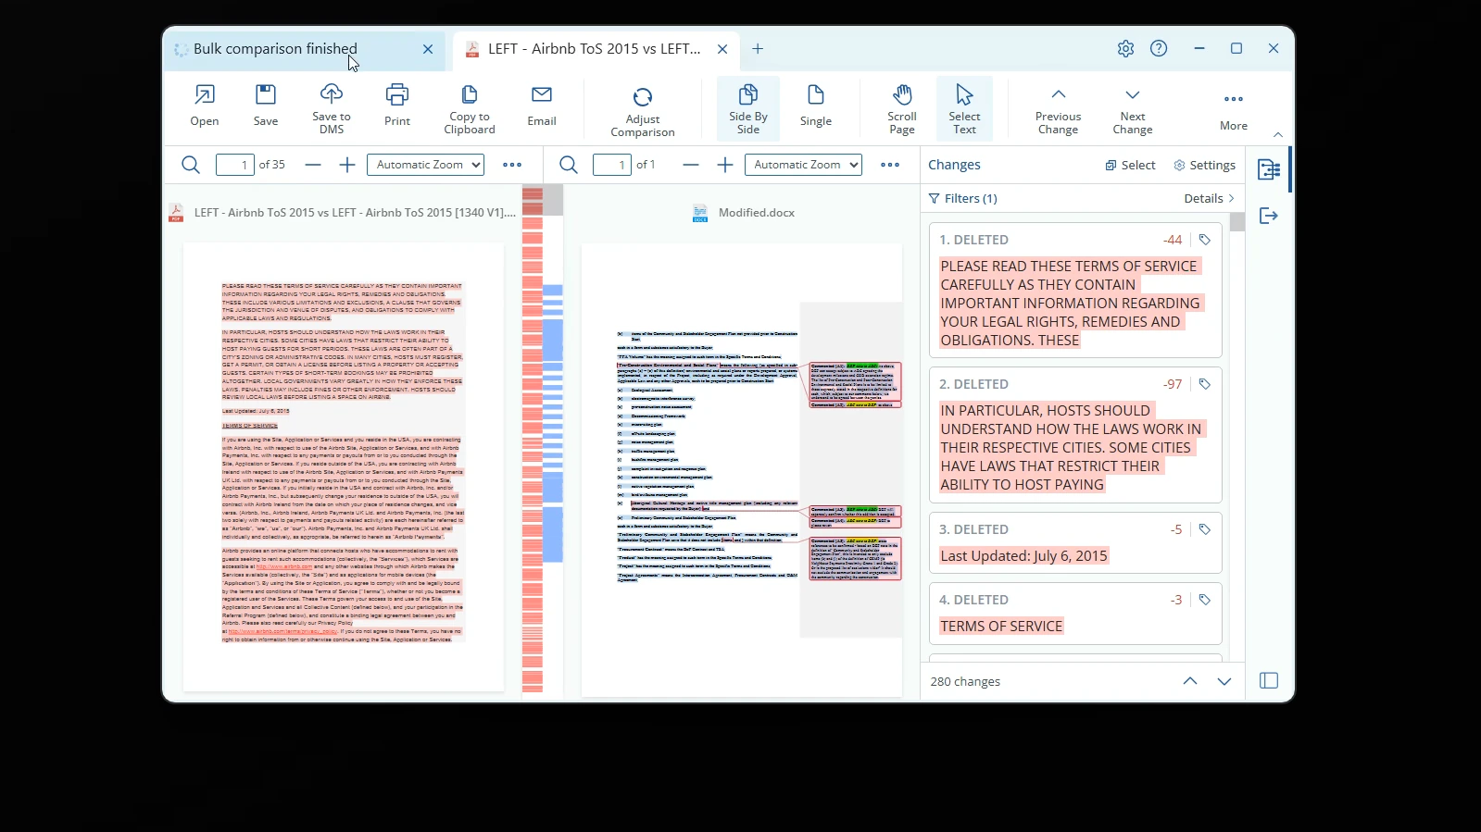Send comparison via Email icon
This screenshot has width=1481, height=832.
[542, 106]
